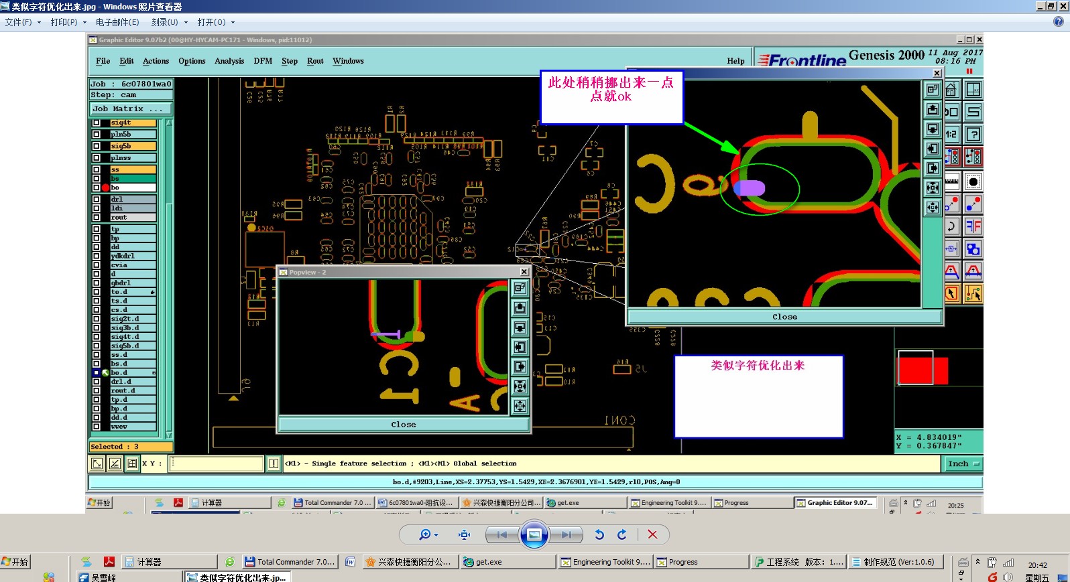
Task: Click pan right icon in large popview toolbar
Action: pyautogui.click(x=932, y=168)
